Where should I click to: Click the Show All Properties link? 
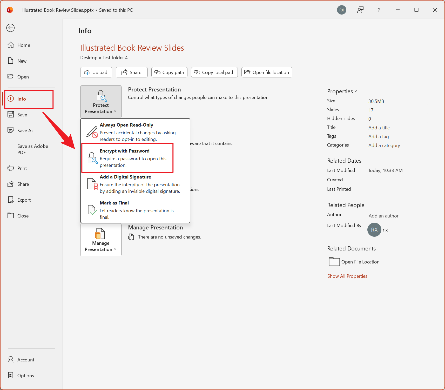[347, 276]
